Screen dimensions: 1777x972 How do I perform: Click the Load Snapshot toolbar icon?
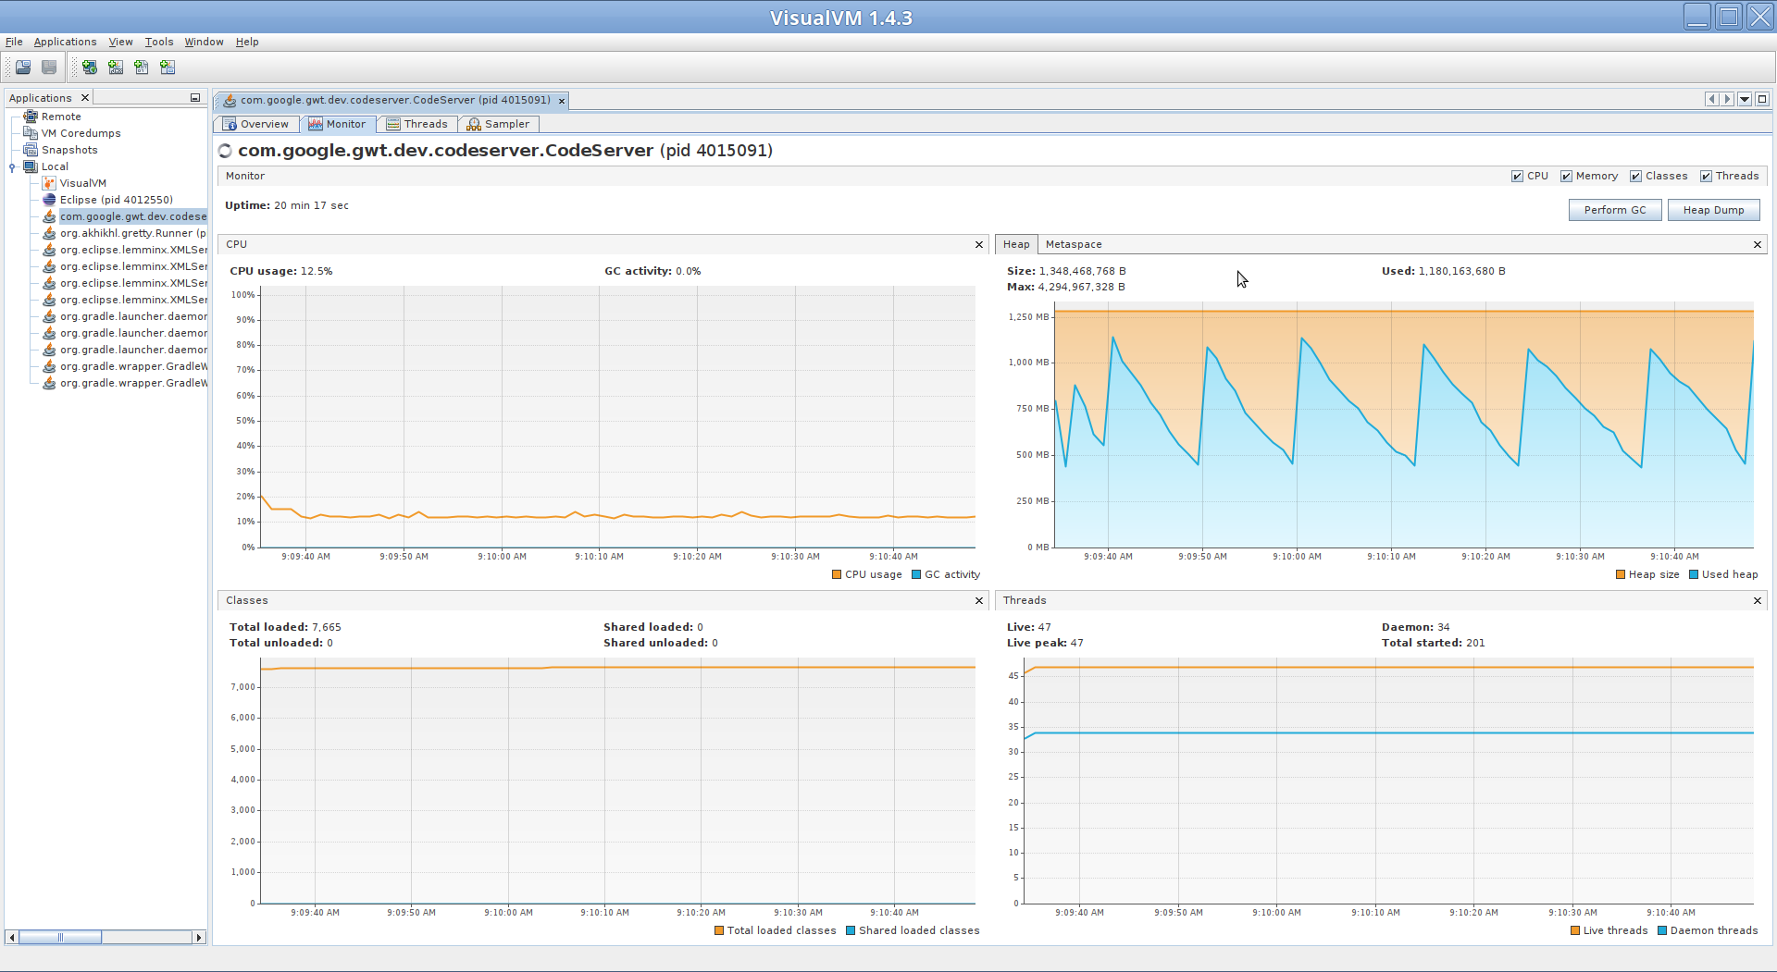[x=22, y=67]
